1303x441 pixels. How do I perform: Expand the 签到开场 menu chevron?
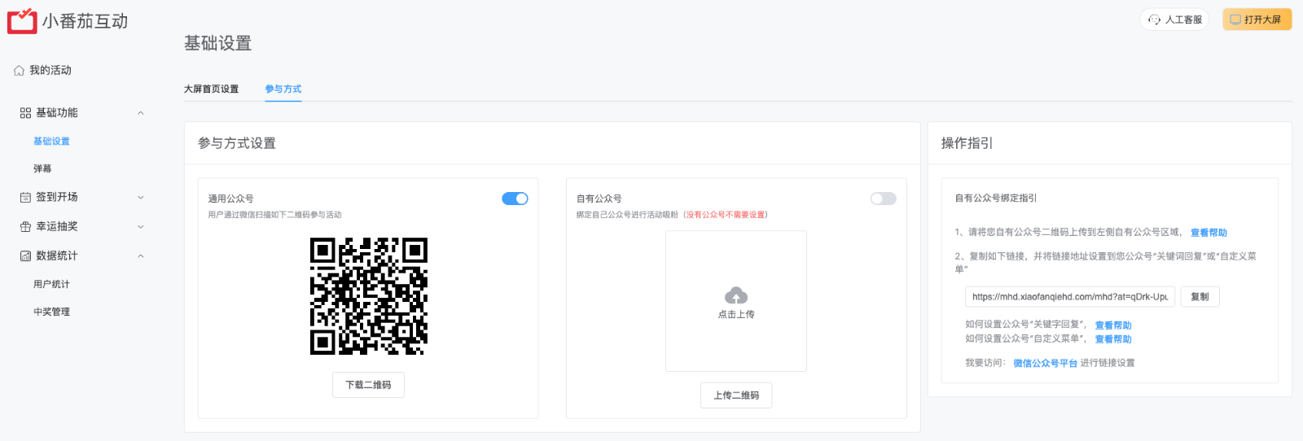[x=141, y=197]
